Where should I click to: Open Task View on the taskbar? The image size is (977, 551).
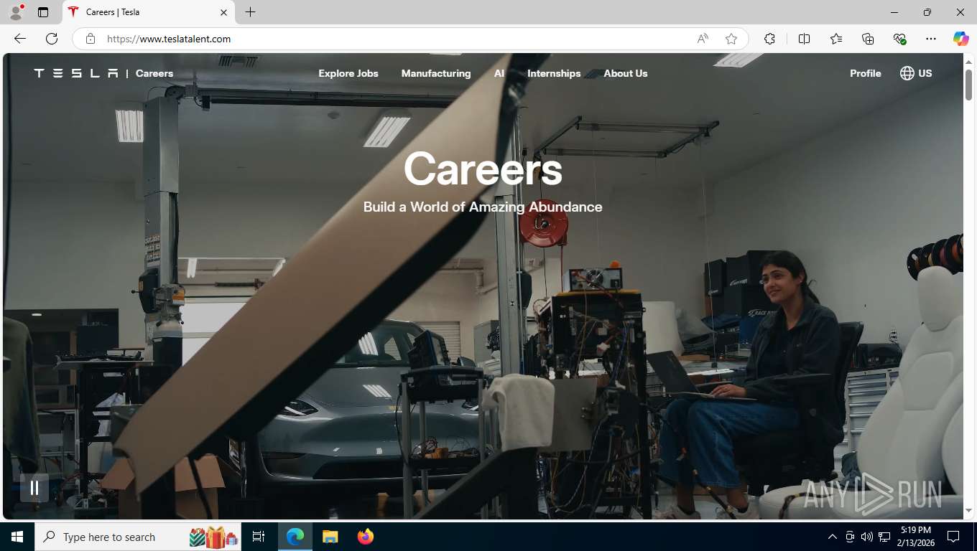[x=259, y=537]
